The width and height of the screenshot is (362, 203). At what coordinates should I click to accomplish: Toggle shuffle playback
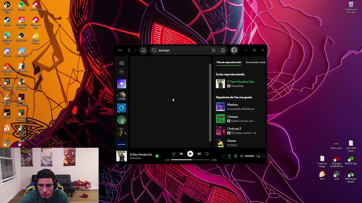[x=174, y=154]
